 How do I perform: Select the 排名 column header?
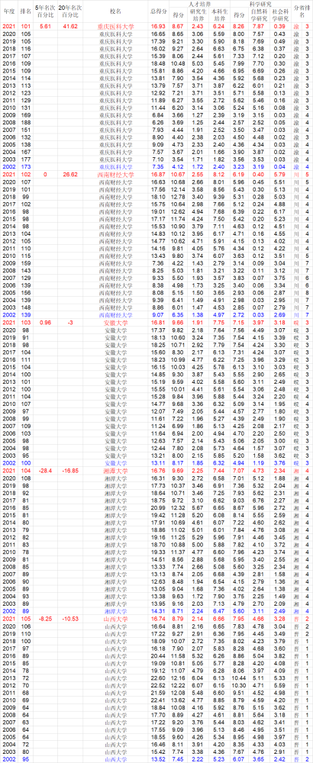(26, 11)
